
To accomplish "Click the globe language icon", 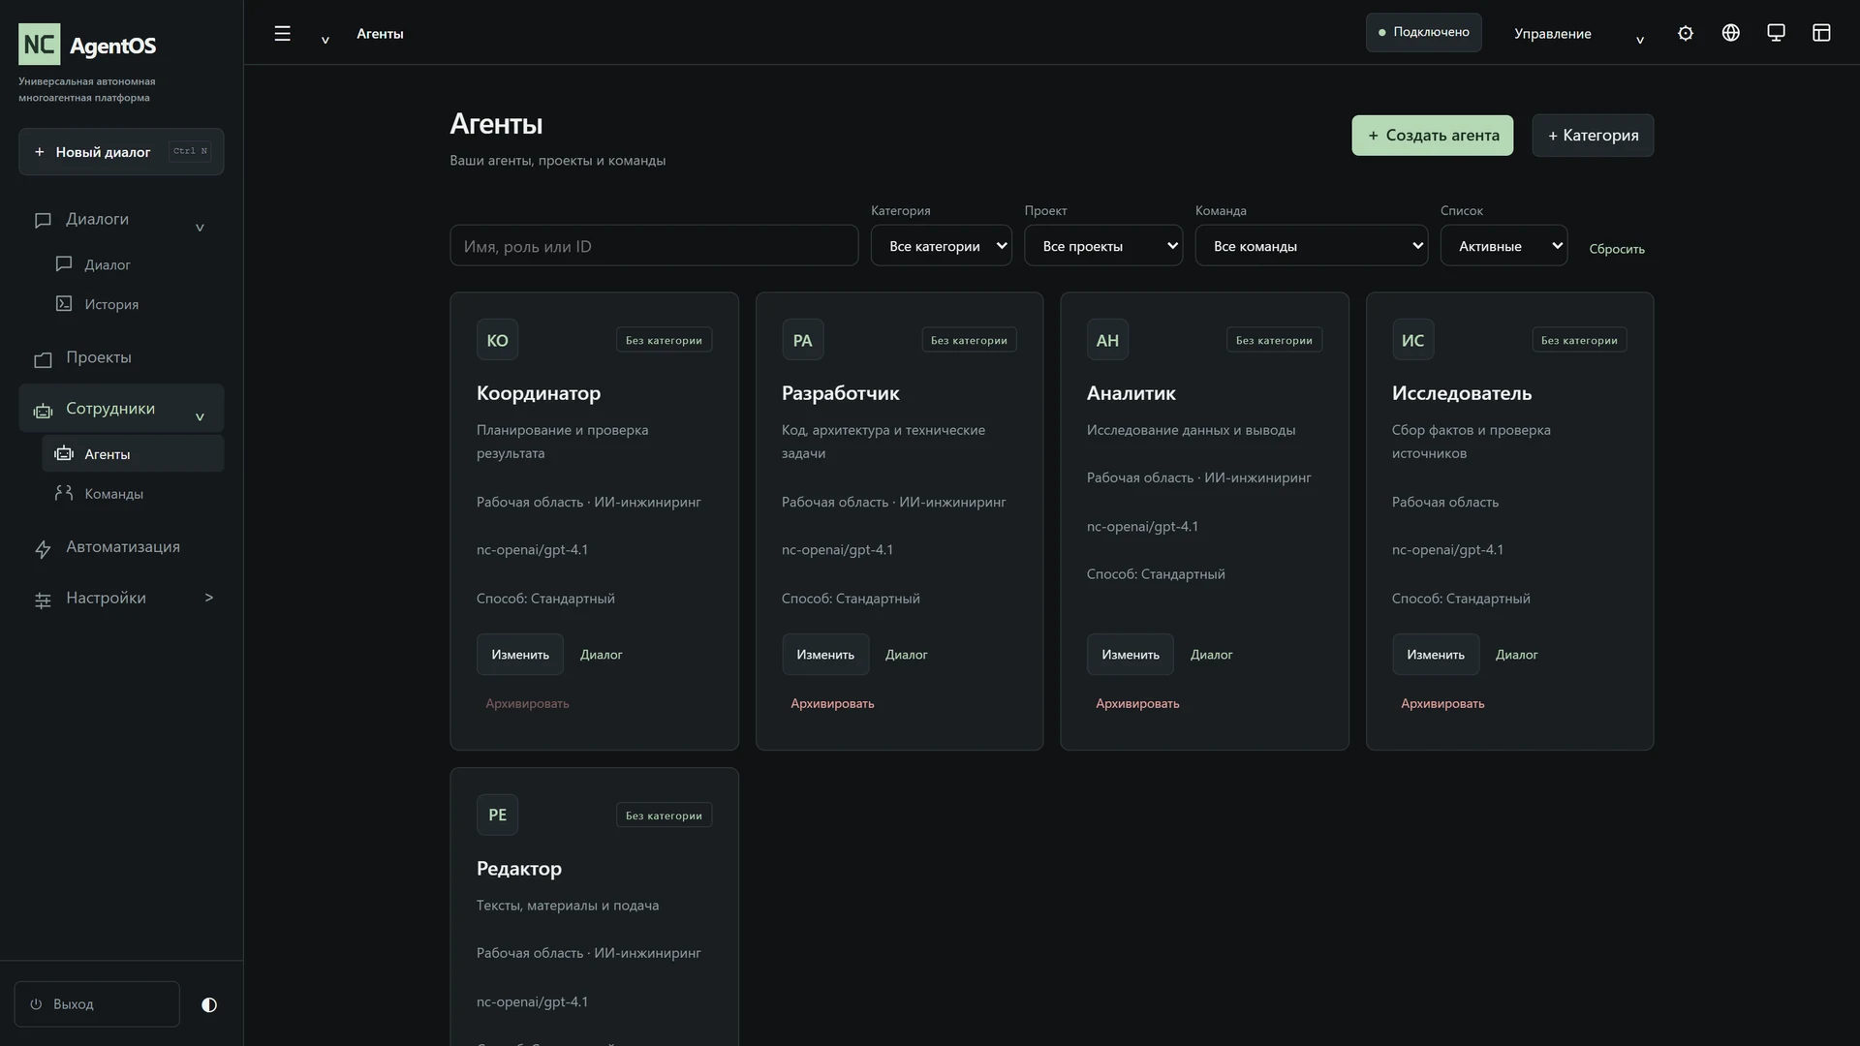I will pyautogui.click(x=1731, y=33).
